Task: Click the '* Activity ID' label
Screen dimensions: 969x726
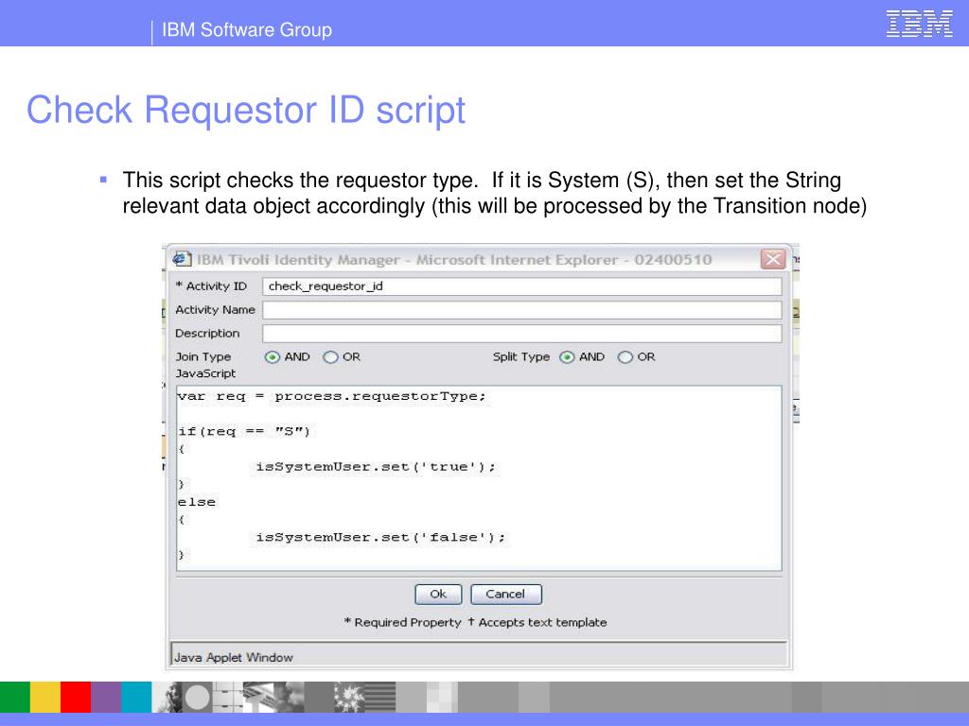Action: click(211, 285)
